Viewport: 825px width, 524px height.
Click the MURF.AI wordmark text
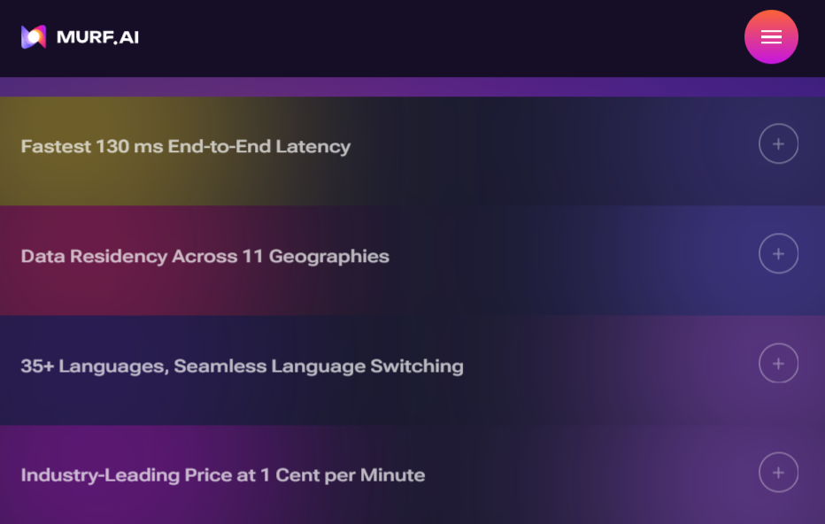tap(97, 37)
